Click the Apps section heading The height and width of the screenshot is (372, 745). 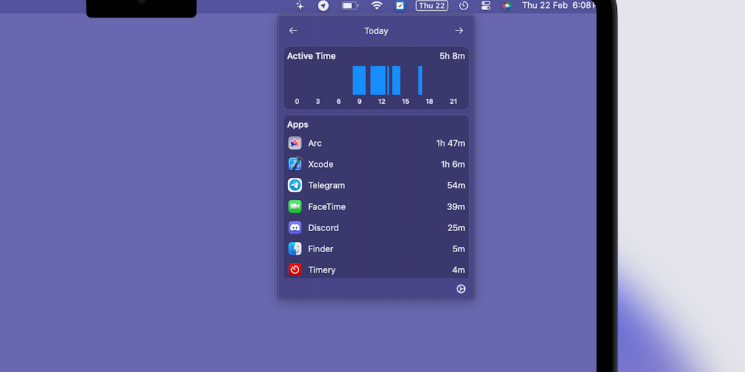pos(298,125)
